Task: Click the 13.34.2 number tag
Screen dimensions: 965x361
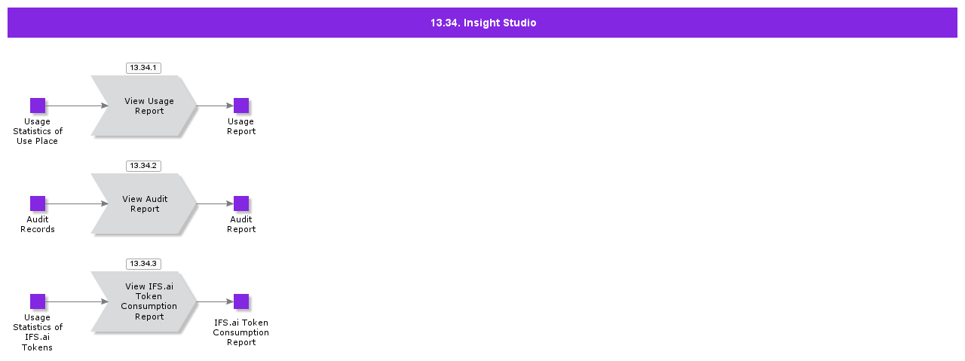Action: click(143, 166)
